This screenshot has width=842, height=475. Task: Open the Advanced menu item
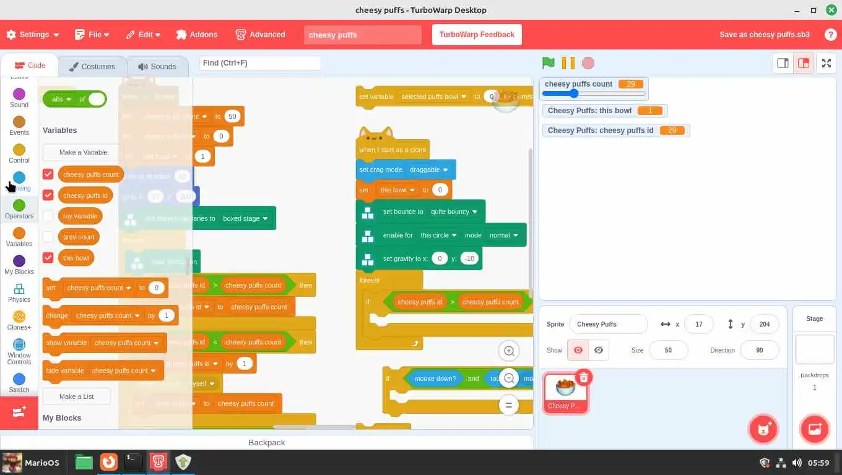click(x=261, y=35)
